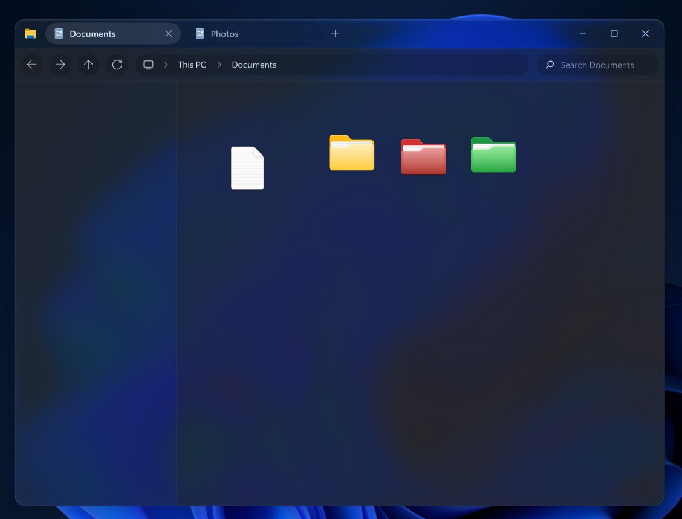This screenshot has width=682, height=519.
Task: Add a new tab with plus button
Action: 335,33
